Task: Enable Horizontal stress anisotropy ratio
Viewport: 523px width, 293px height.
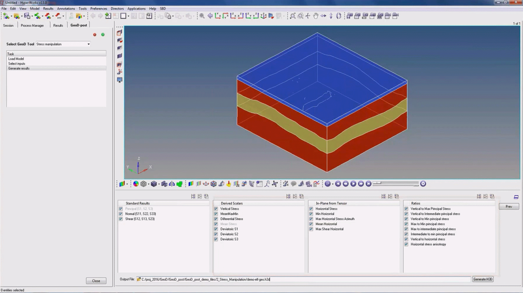Action: (406, 244)
